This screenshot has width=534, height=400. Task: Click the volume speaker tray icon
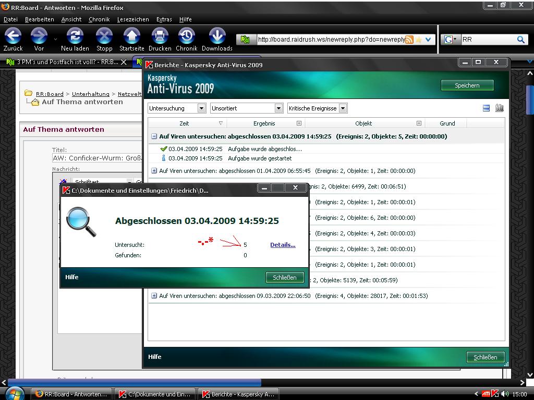(x=505, y=394)
